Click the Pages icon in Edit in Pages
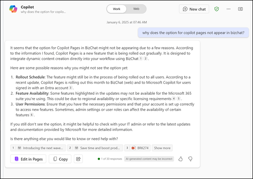Image resolution: width=253 pixels, height=179 pixels. 16,159
